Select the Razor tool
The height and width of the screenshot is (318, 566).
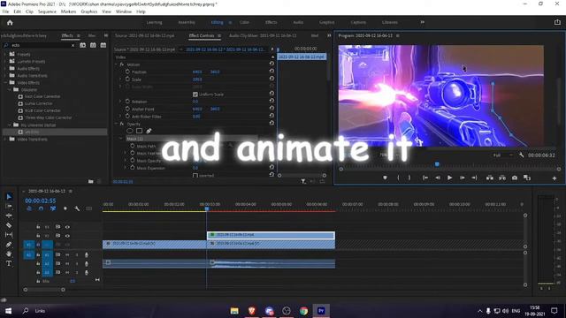point(9,225)
